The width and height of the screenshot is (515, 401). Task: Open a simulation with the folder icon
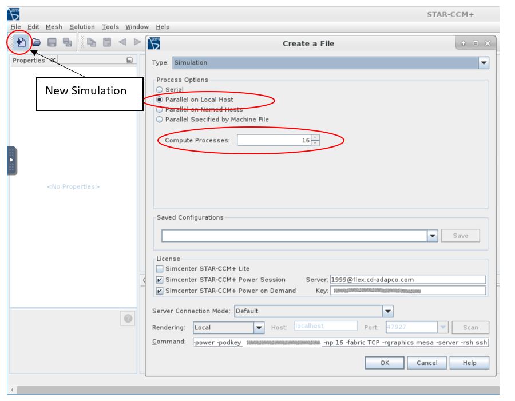tap(37, 42)
